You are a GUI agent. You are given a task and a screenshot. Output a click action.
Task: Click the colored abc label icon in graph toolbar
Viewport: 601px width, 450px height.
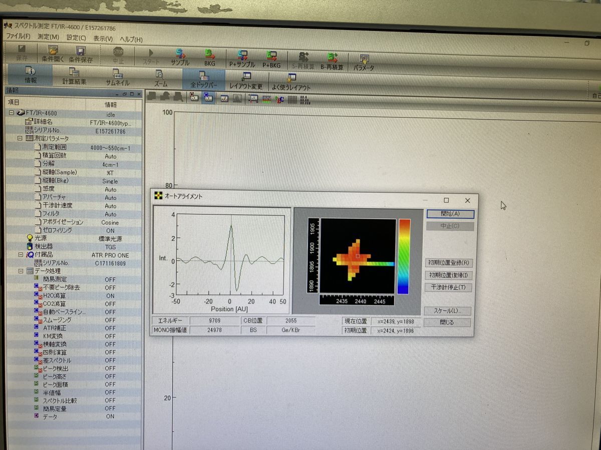click(280, 99)
